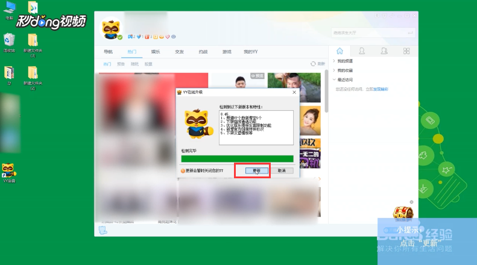Open the 我的YY tab

(x=251, y=52)
